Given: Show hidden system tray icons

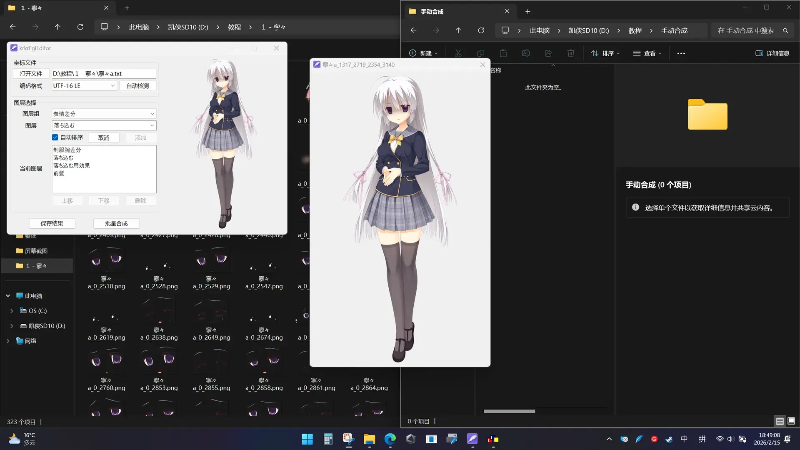Looking at the screenshot, I should (x=609, y=439).
